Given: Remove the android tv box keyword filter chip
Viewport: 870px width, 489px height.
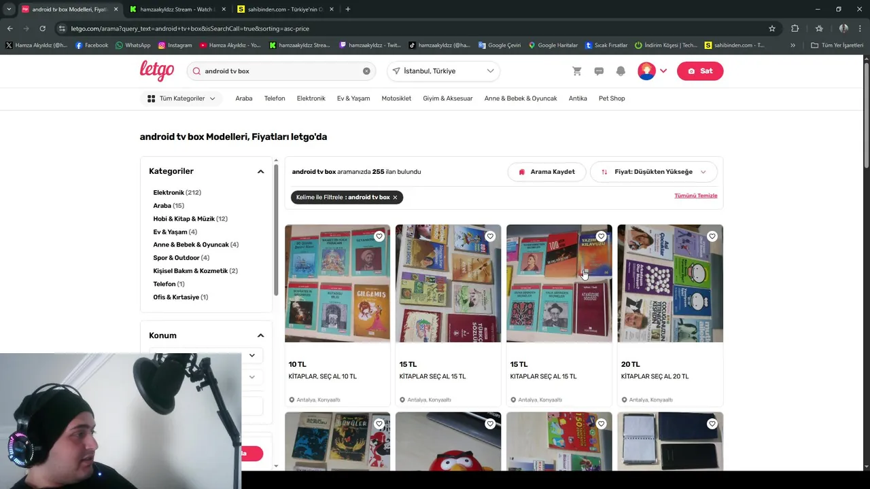Looking at the screenshot, I should click(x=395, y=198).
